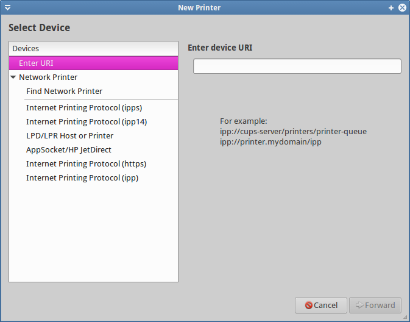This screenshot has width=410, height=322.
Task: Click the red stop icon on Cancel
Action: (x=309, y=305)
